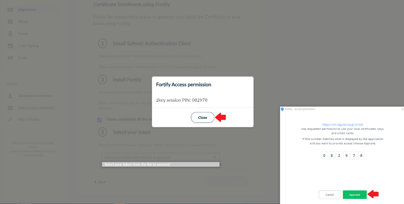Choose the highlighted token list option
404x204 pixels.
point(160,164)
